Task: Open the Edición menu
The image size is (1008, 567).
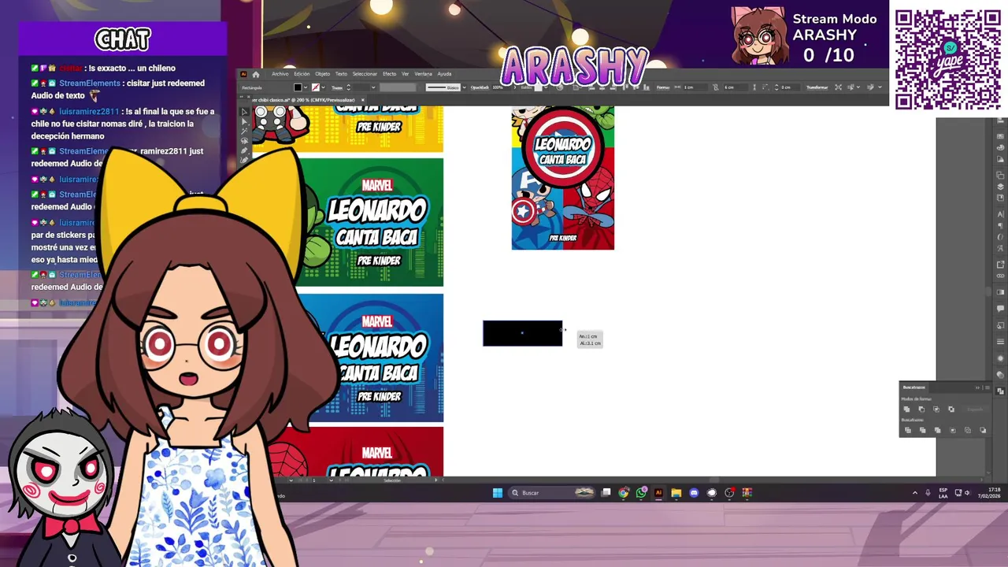Action: point(302,74)
